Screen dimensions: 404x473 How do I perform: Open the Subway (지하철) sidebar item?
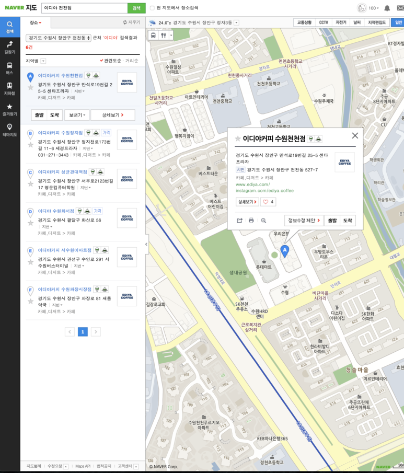pyautogui.click(x=9, y=89)
